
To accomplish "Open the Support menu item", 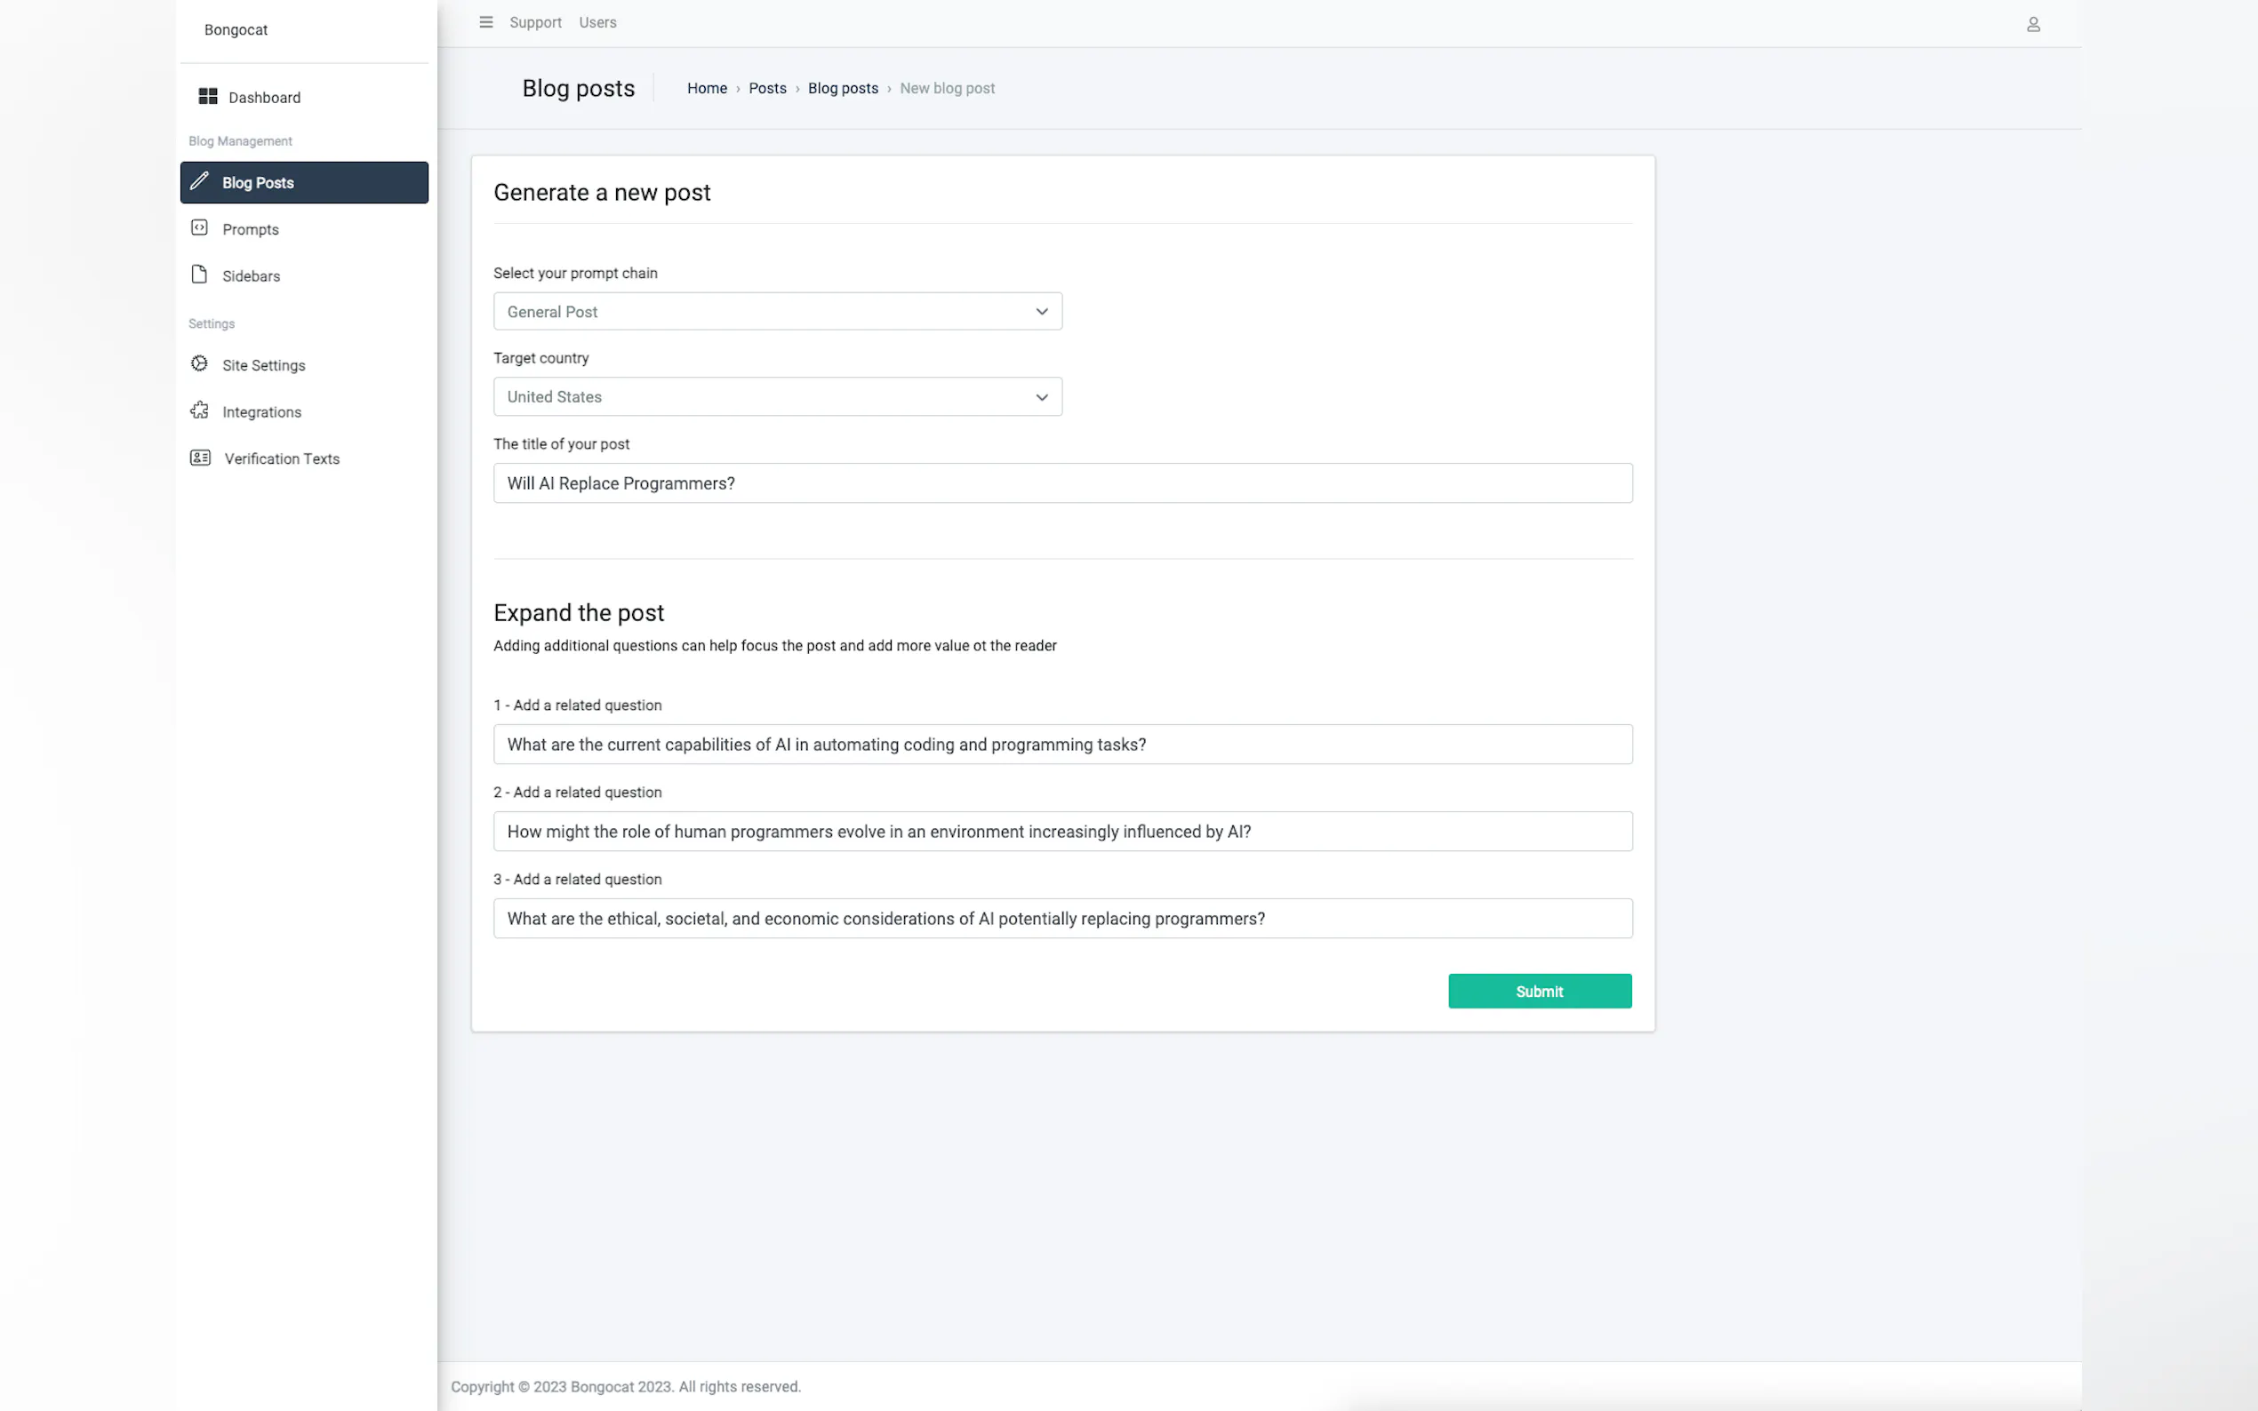I will 535,22.
